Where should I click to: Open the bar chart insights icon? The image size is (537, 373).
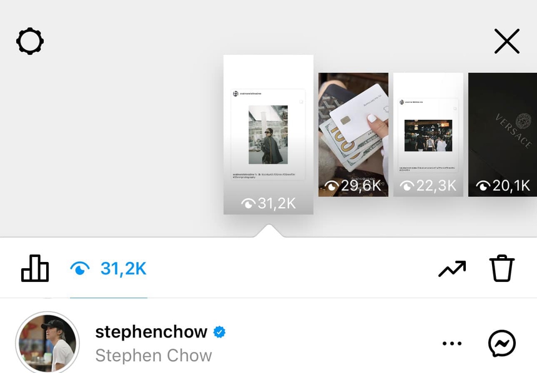(35, 268)
